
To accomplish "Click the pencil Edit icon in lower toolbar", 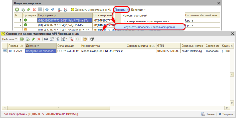I will [33, 39].
